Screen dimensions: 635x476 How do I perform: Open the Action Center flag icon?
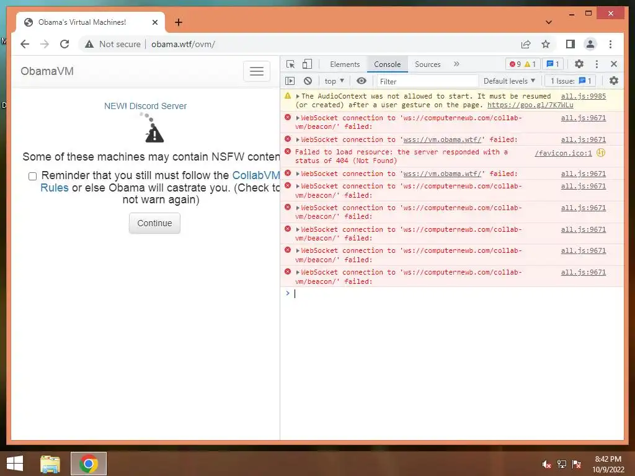pyautogui.click(x=577, y=464)
